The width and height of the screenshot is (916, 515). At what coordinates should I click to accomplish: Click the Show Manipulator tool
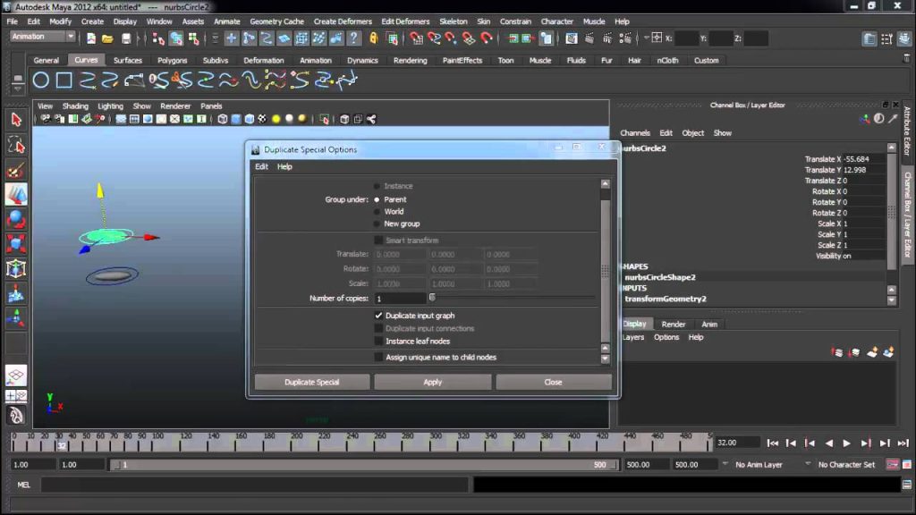(x=16, y=318)
